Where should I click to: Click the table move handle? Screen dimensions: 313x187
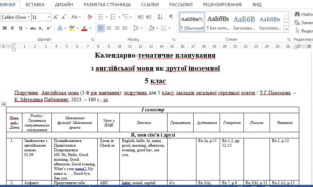click(x=4, y=104)
